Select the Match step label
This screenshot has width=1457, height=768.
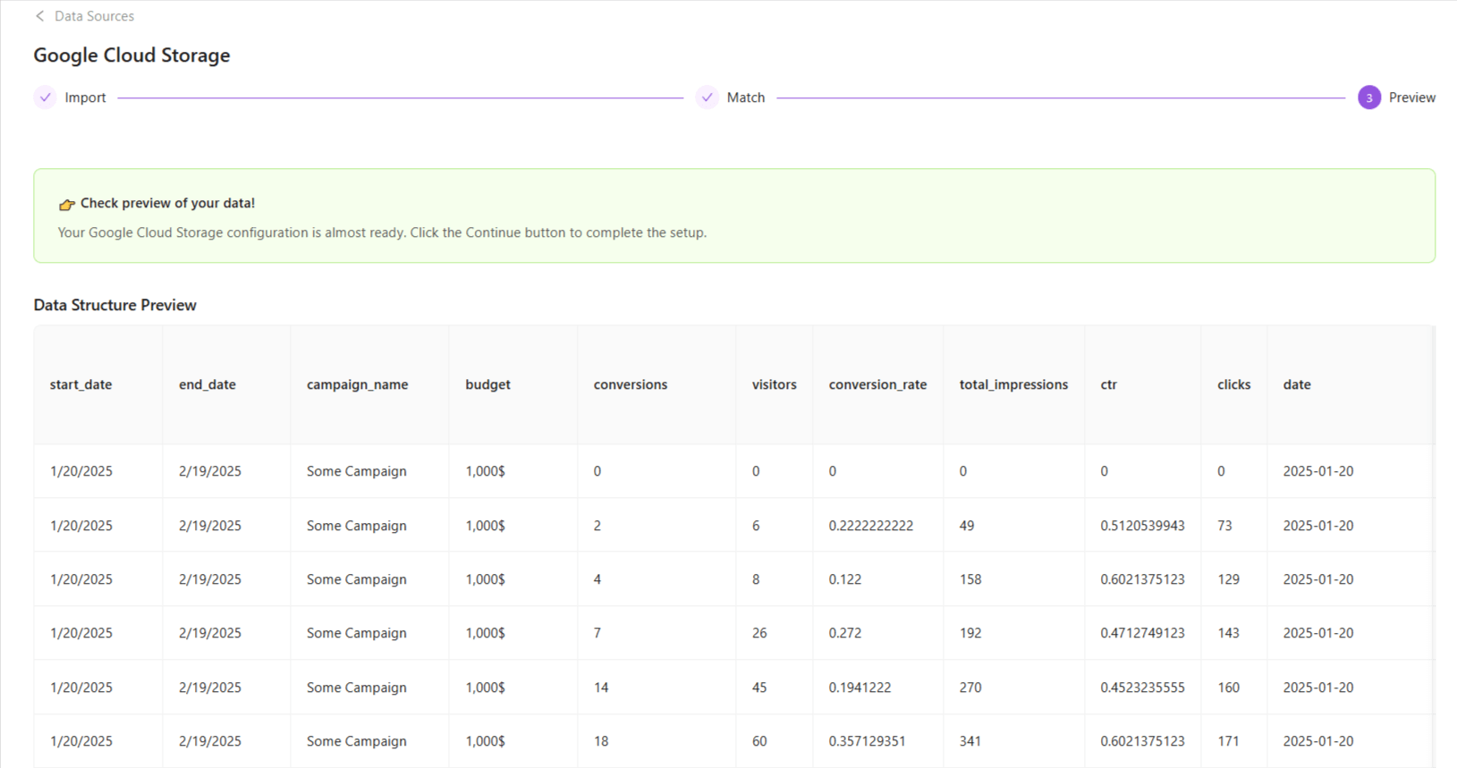click(745, 97)
